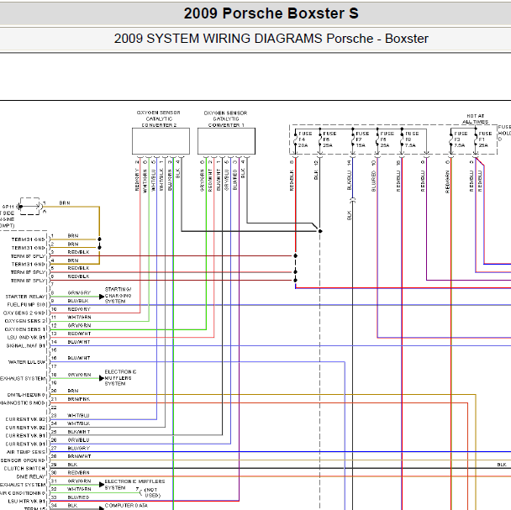The height and width of the screenshot is (510, 511).
Task: Click the RED/BLK wire label at pin 3
Action: coord(78,252)
